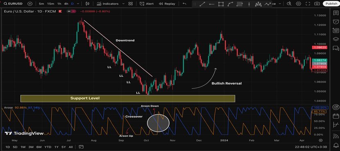Select the All date range
340x151 pixels.
tap(70, 147)
